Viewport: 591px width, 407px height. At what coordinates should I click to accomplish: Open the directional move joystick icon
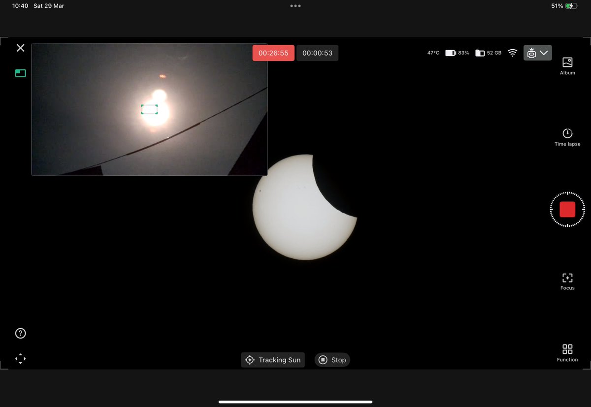point(20,359)
